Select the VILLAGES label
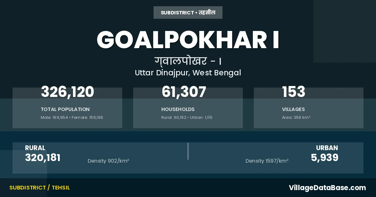The height and width of the screenshot is (197, 376). 293,109
